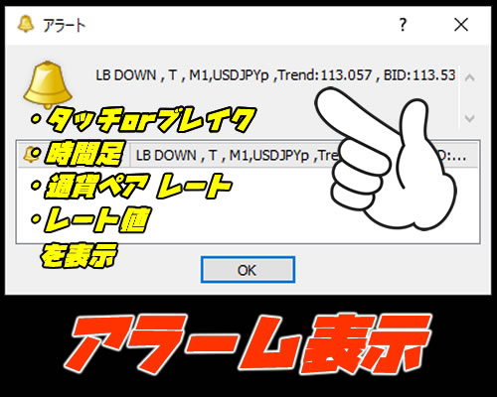This screenshot has height=397, width=497.
Task: Select the LB DOWN USDJPYp list row
Action: [248, 155]
